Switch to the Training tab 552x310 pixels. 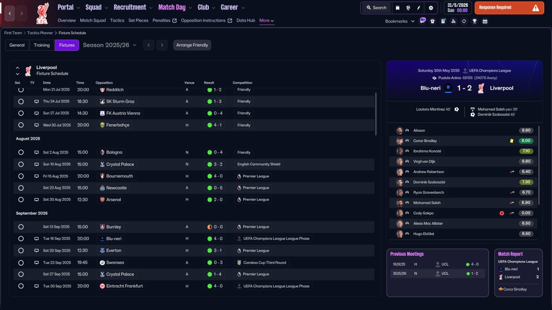42,45
